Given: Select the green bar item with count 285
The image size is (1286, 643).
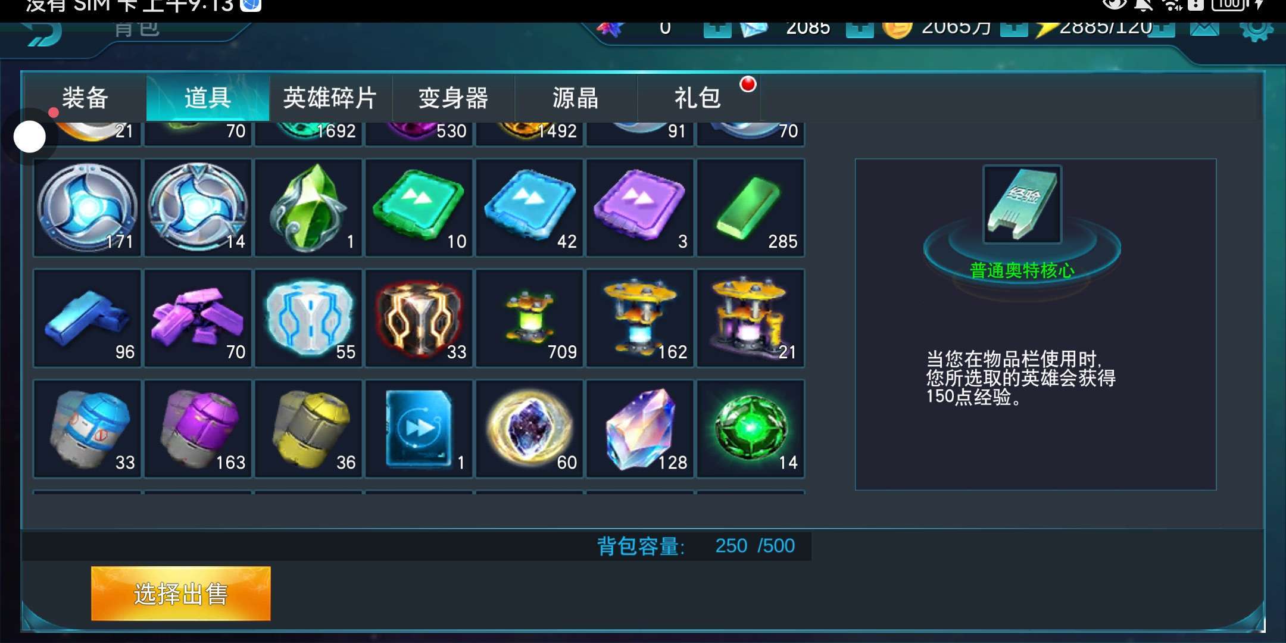Looking at the screenshot, I should (751, 207).
